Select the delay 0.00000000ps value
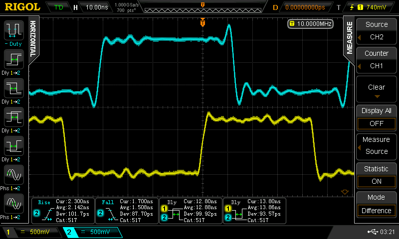The width and height of the screenshot is (399, 239). tap(305, 7)
